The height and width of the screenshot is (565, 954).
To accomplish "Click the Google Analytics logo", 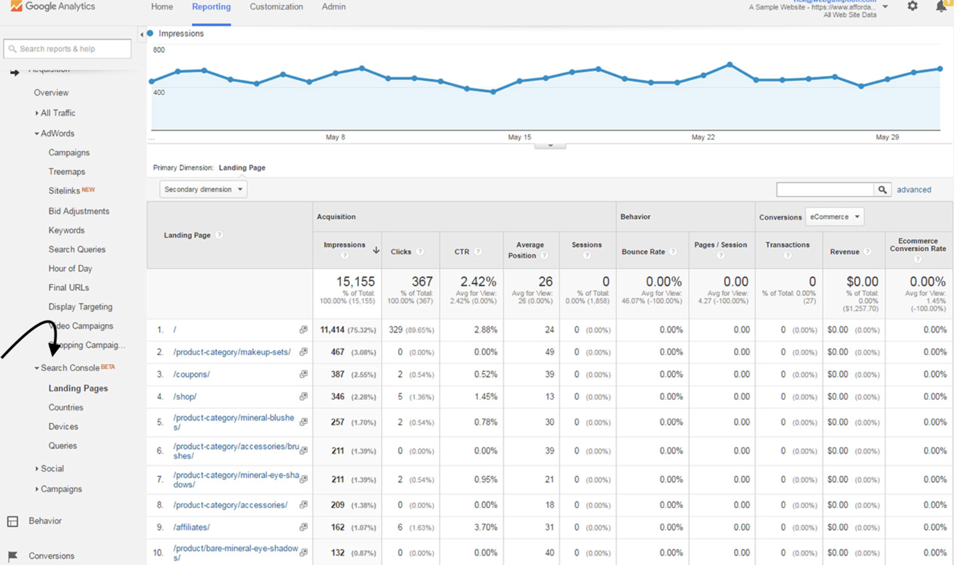I will pos(53,6).
